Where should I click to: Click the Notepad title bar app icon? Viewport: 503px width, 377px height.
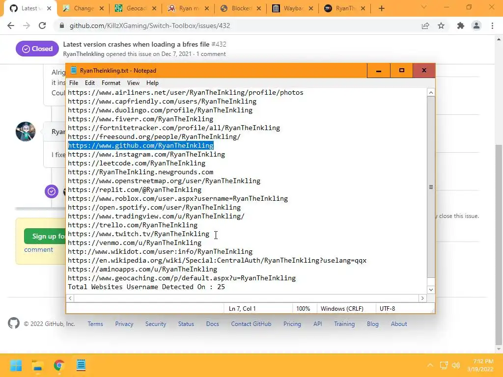(74, 71)
